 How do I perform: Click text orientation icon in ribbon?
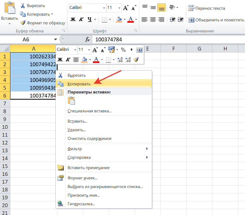[172, 7]
